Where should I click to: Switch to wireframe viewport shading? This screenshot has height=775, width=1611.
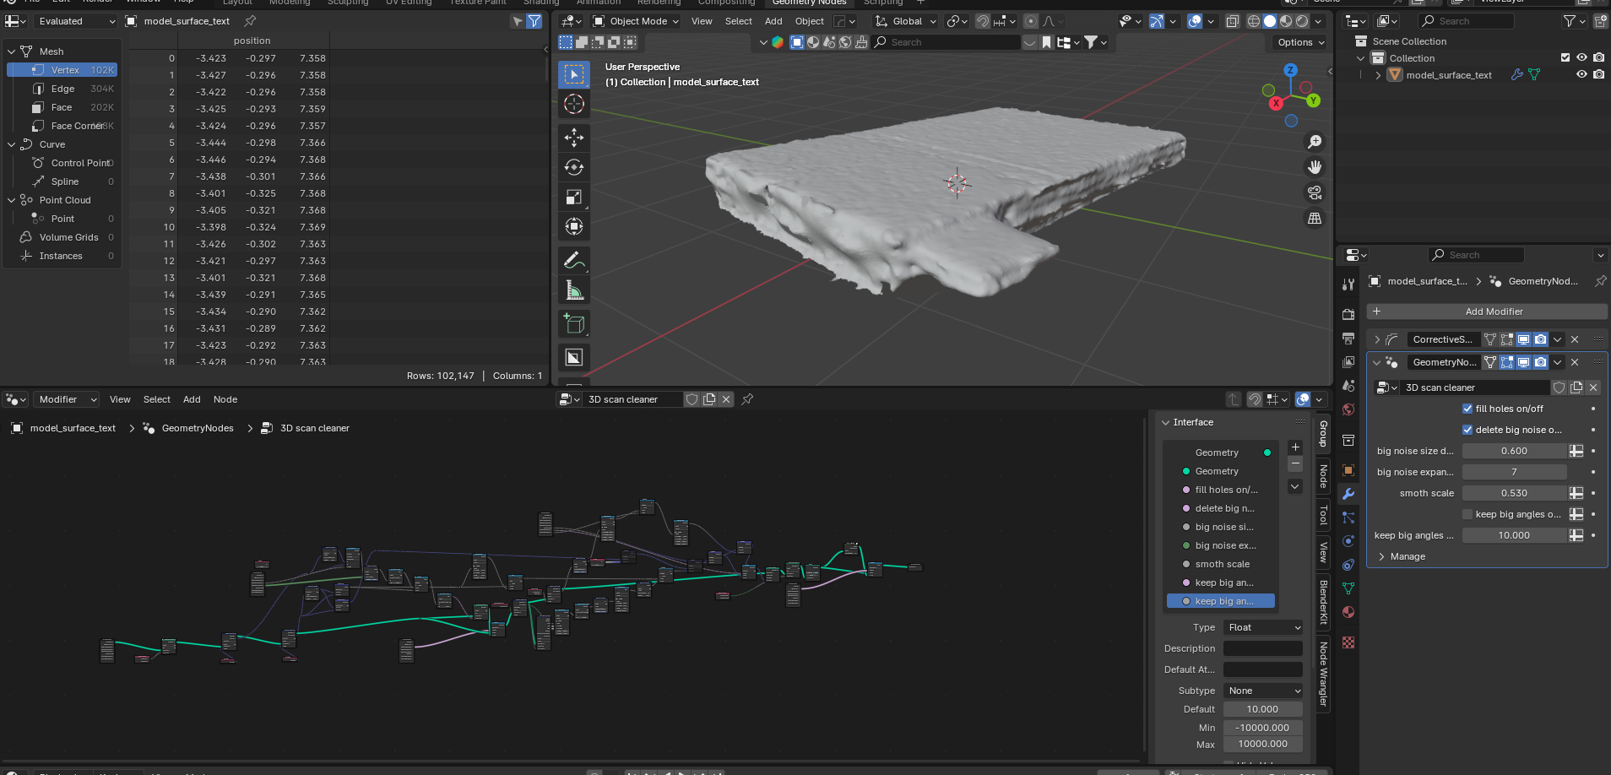[x=1254, y=21]
